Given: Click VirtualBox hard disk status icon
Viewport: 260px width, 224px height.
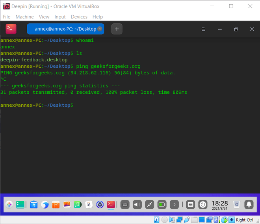Looking at the screenshot, I should point(156,220).
